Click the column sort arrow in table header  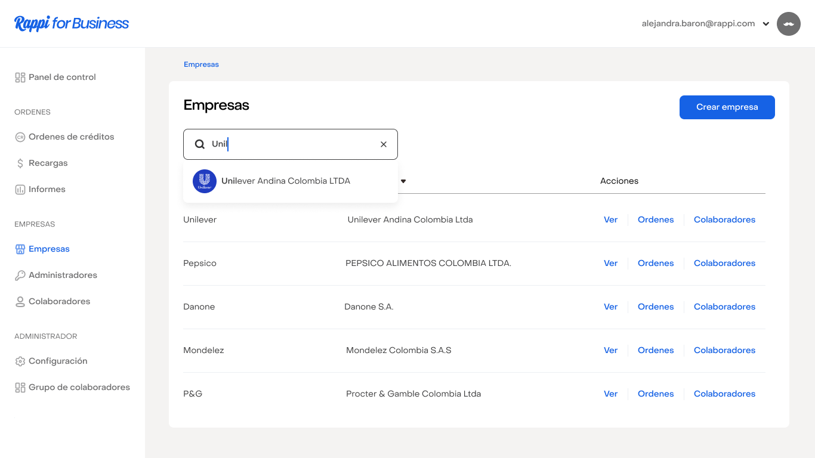coord(403,181)
